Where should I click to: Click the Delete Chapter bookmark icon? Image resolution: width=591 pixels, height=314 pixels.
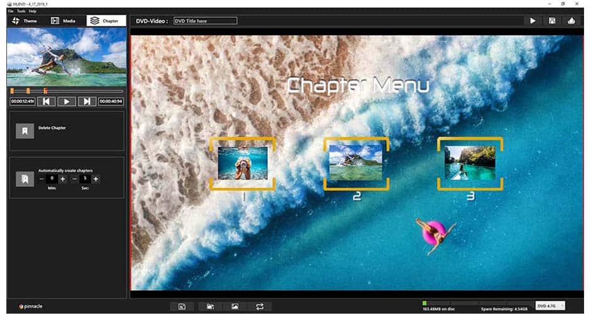[x=25, y=131]
